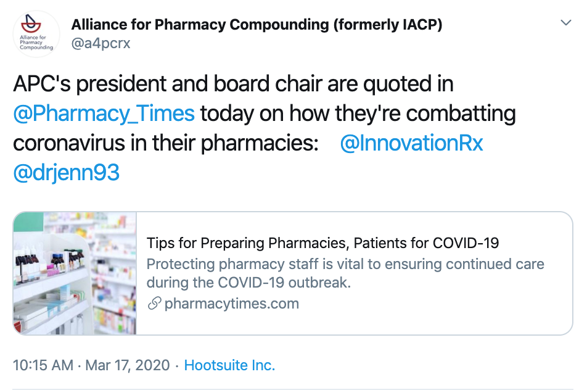Select the Mar 17, 2020 date
The height and width of the screenshot is (390, 587).
[x=127, y=365]
